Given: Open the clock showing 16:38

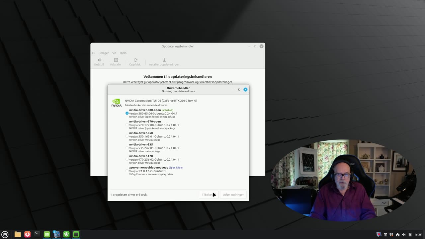Looking at the screenshot, I should point(418,235).
